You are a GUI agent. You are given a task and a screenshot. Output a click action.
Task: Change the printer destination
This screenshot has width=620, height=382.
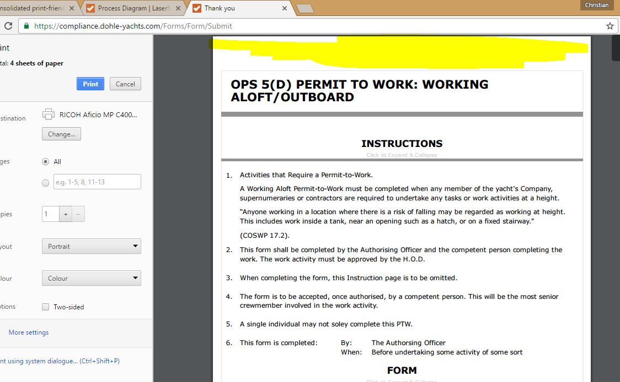[61, 134]
